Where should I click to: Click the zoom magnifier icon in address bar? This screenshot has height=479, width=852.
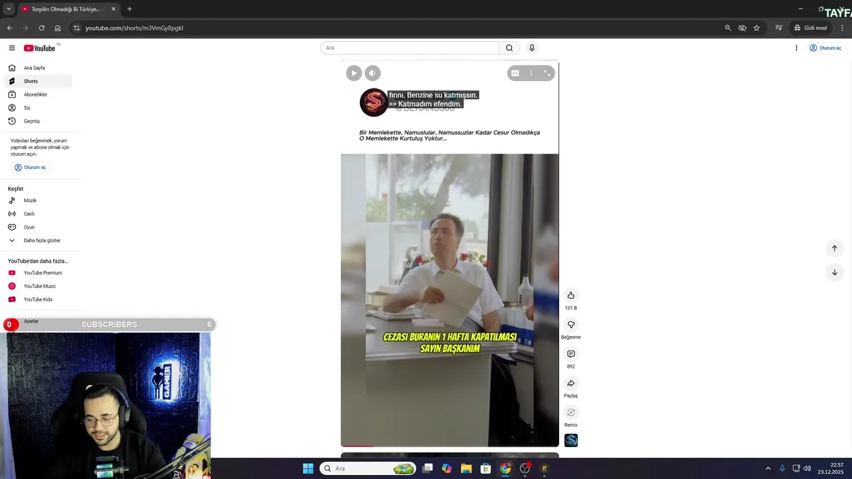pyautogui.click(x=728, y=28)
